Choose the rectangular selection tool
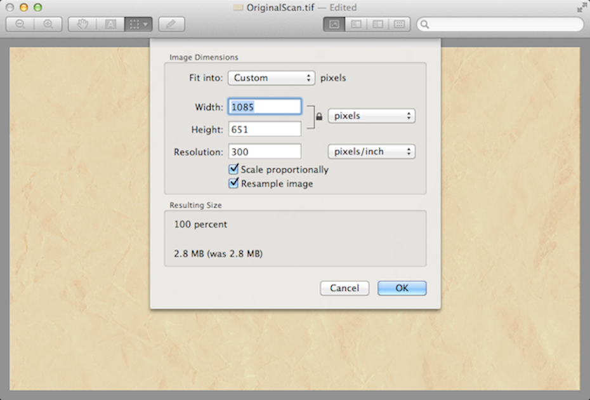The width and height of the screenshot is (590, 400). click(x=138, y=25)
